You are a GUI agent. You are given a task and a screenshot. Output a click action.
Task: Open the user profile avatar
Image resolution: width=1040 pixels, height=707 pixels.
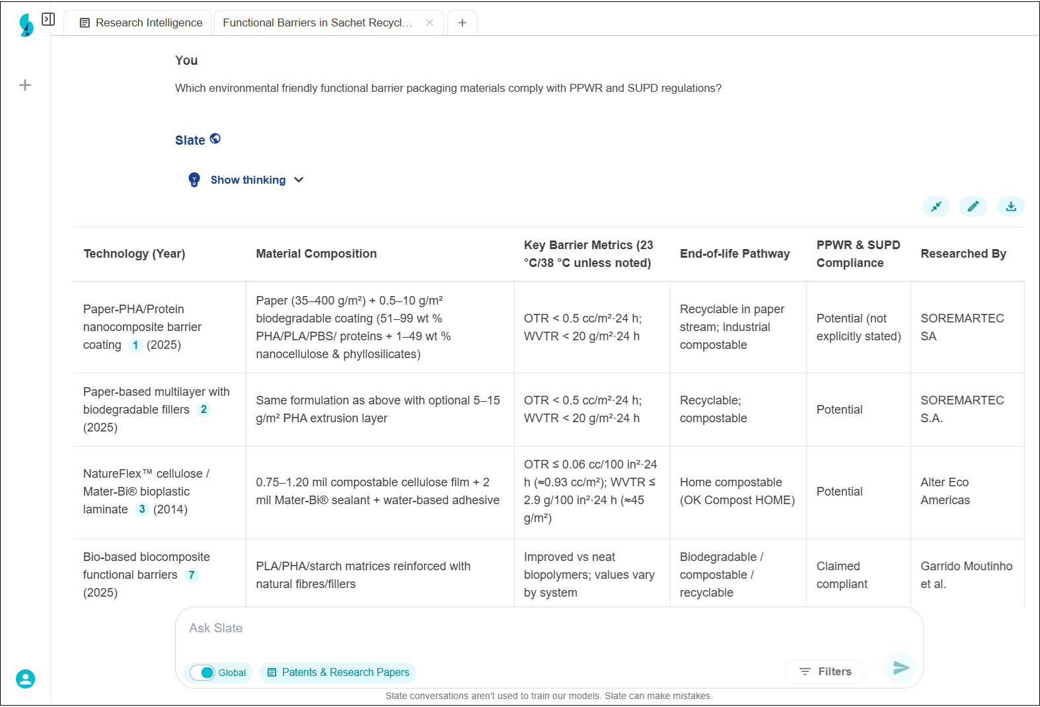pos(25,679)
